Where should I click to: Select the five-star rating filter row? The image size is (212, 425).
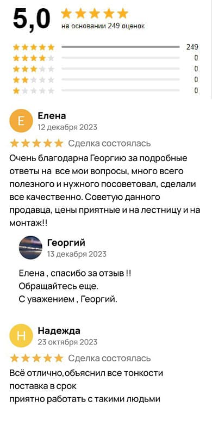point(105,47)
